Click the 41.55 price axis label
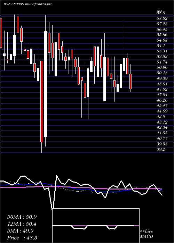The height and width of the screenshot is (243, 174). tap(162, 133)
